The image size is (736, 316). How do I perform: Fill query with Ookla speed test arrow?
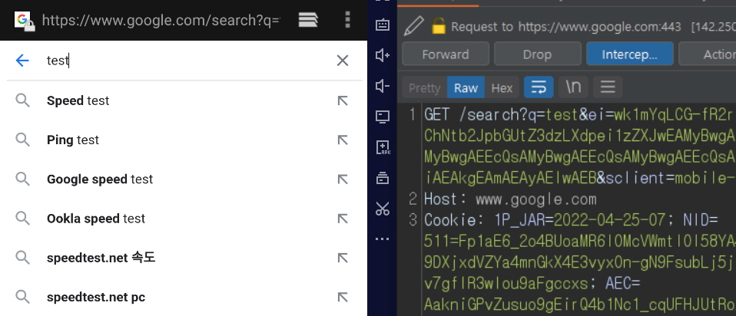click(343, 219)
